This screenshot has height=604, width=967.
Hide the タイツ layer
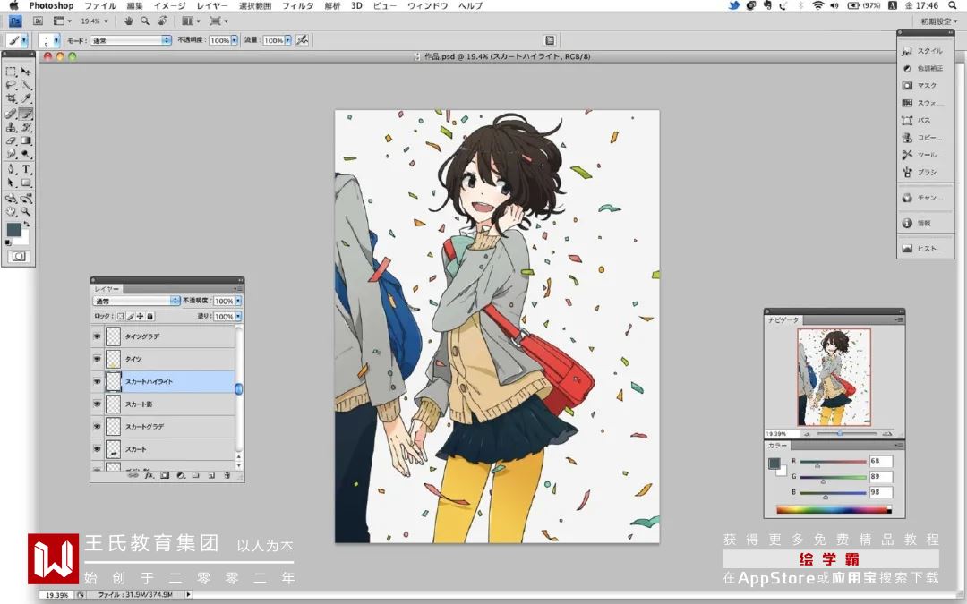pyautogui.click(x=97, y=359)
